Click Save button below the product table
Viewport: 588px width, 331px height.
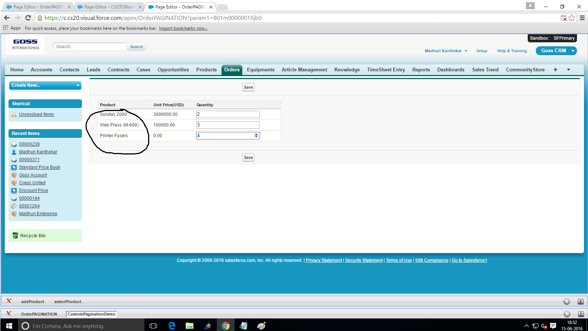[248, 157]
